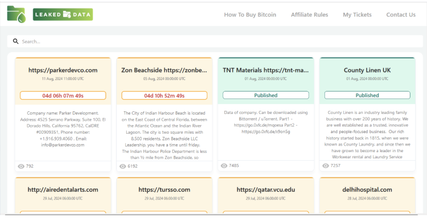Click the 04d 10h 52m countdown badge

coord(164,96)
